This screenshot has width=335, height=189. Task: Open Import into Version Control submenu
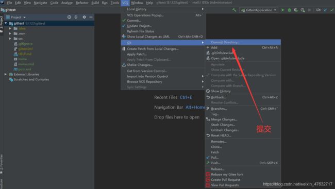click(x=163, y=76)
